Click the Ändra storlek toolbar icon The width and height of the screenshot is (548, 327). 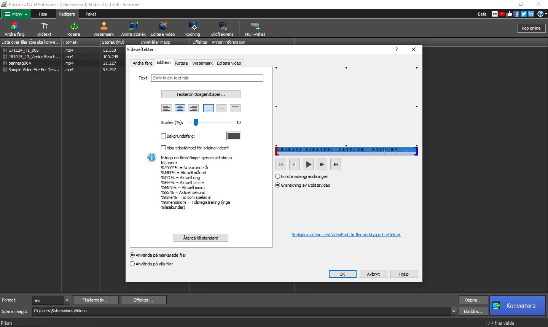tap(133, 29)
